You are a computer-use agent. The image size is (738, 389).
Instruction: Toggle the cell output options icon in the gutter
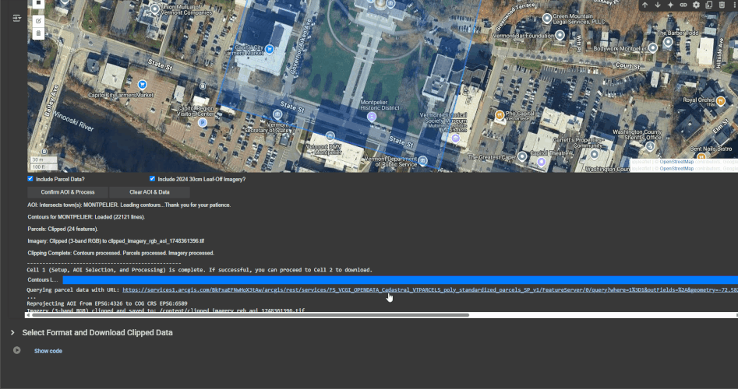tap(16, 18)
